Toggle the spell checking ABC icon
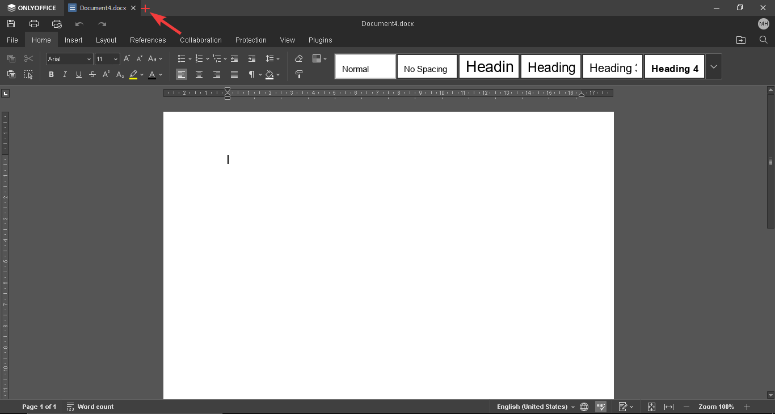The width and height of the screenshot is (775, 414). tap(601, 407)
